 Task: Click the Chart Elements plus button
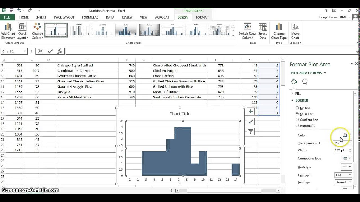[x=251, y=111]
